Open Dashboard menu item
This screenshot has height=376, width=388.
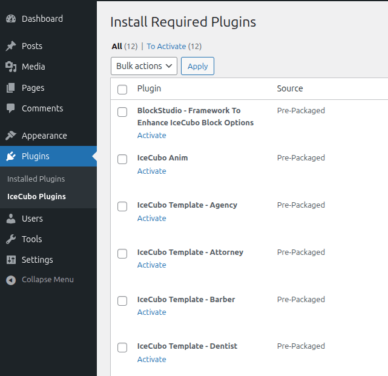42,19
